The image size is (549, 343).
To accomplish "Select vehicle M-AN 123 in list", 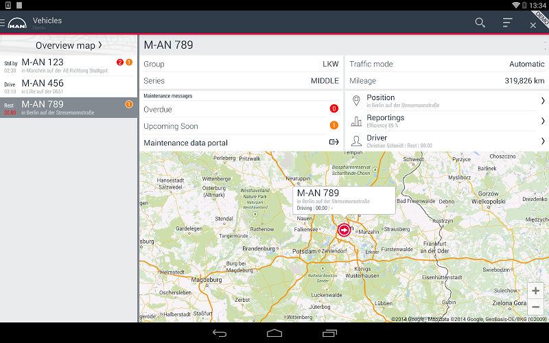I will coord(69,66).
